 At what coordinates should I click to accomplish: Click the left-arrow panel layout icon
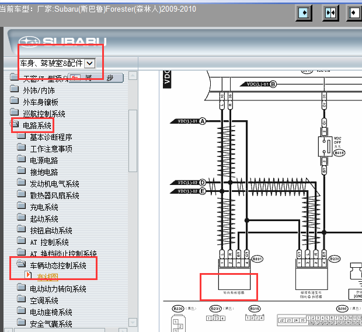coord(354,12)
